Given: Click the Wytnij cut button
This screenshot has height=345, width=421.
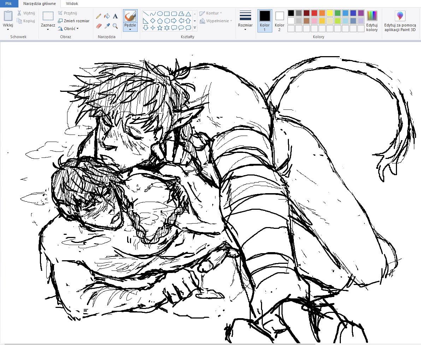Looking at the screenshot, I should tap(26, 13).
